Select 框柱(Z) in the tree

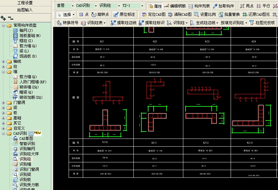click(26, 41)
